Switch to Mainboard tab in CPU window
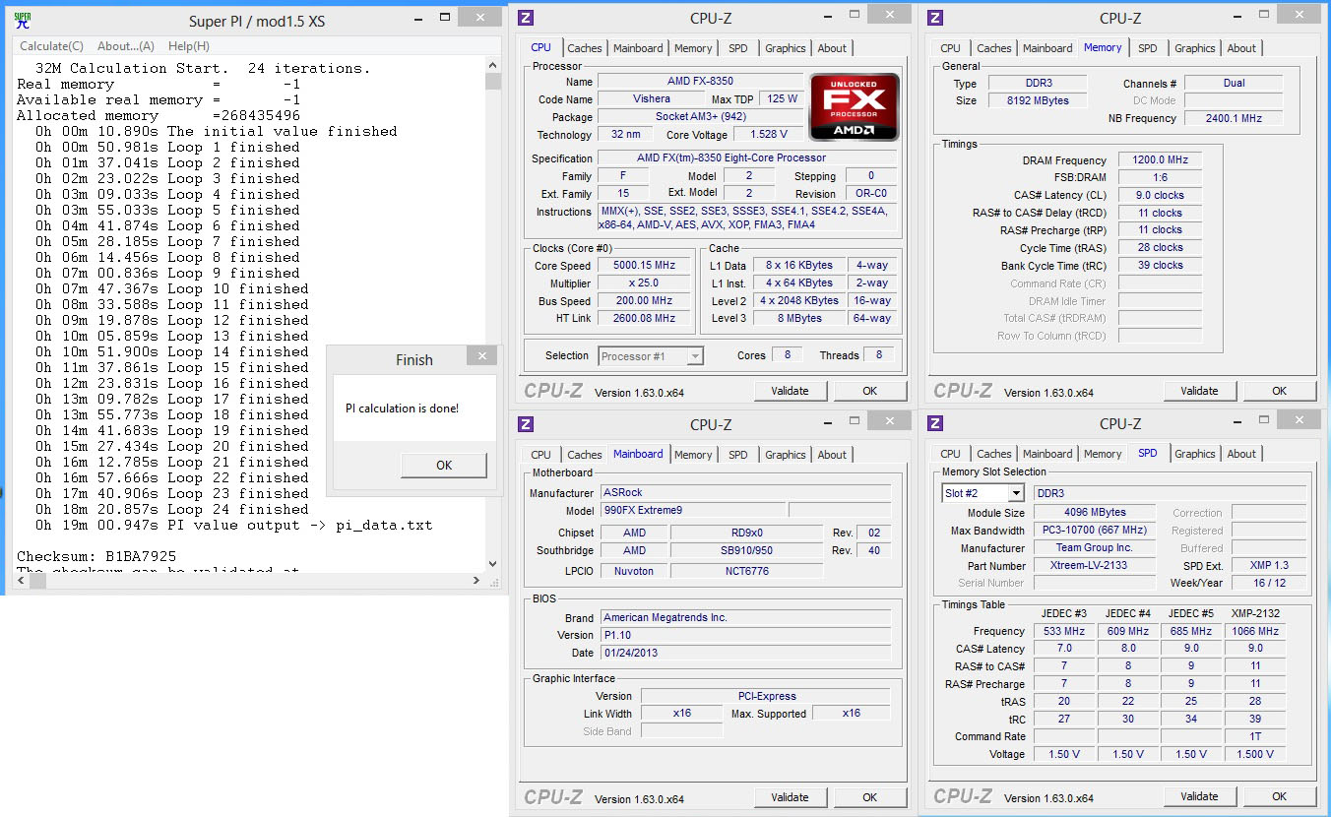The height and width of the screenshot is (817, 1331). [x=638, y=48]
